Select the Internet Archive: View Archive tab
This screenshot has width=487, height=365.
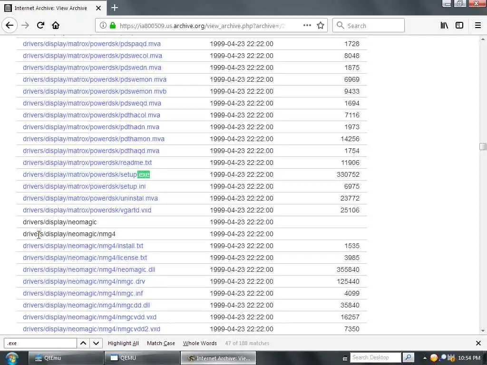(x=50, y=8)
